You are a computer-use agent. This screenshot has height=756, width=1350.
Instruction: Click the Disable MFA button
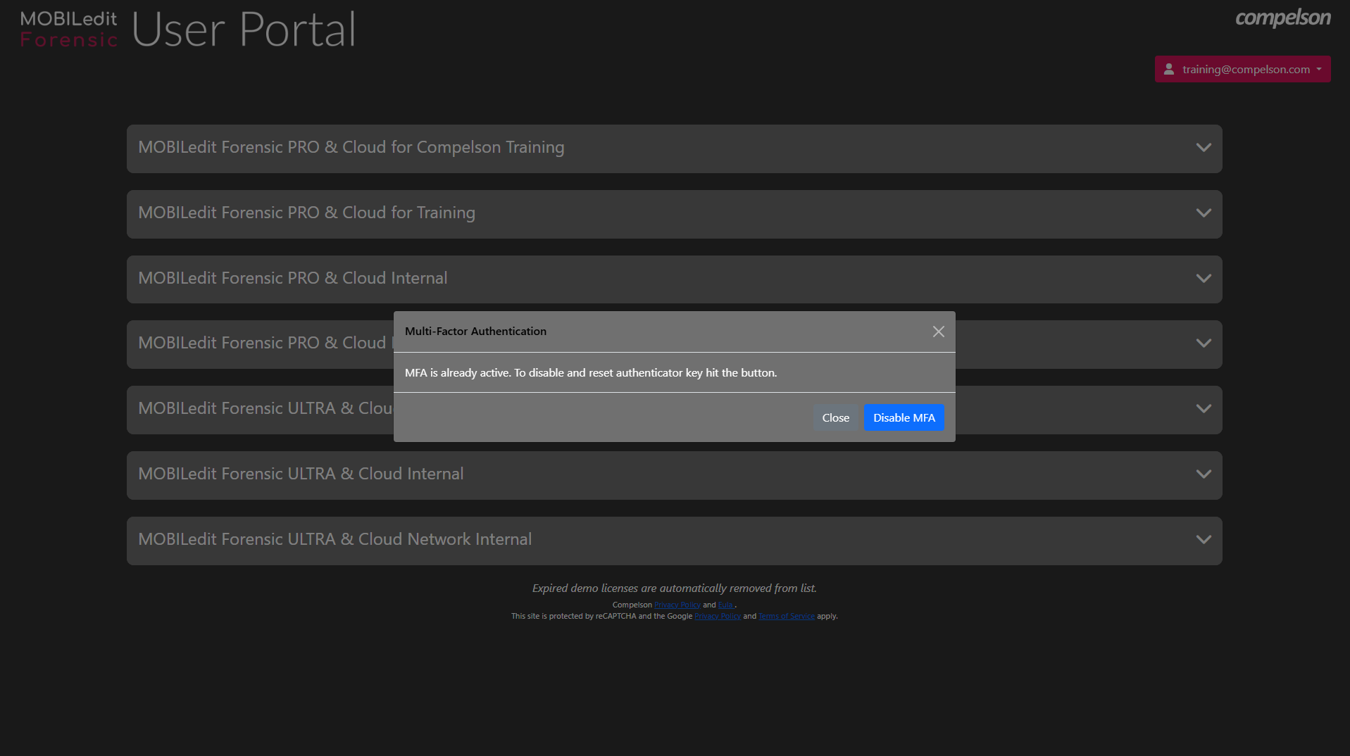pyautogui.click(x=904, y=417)
